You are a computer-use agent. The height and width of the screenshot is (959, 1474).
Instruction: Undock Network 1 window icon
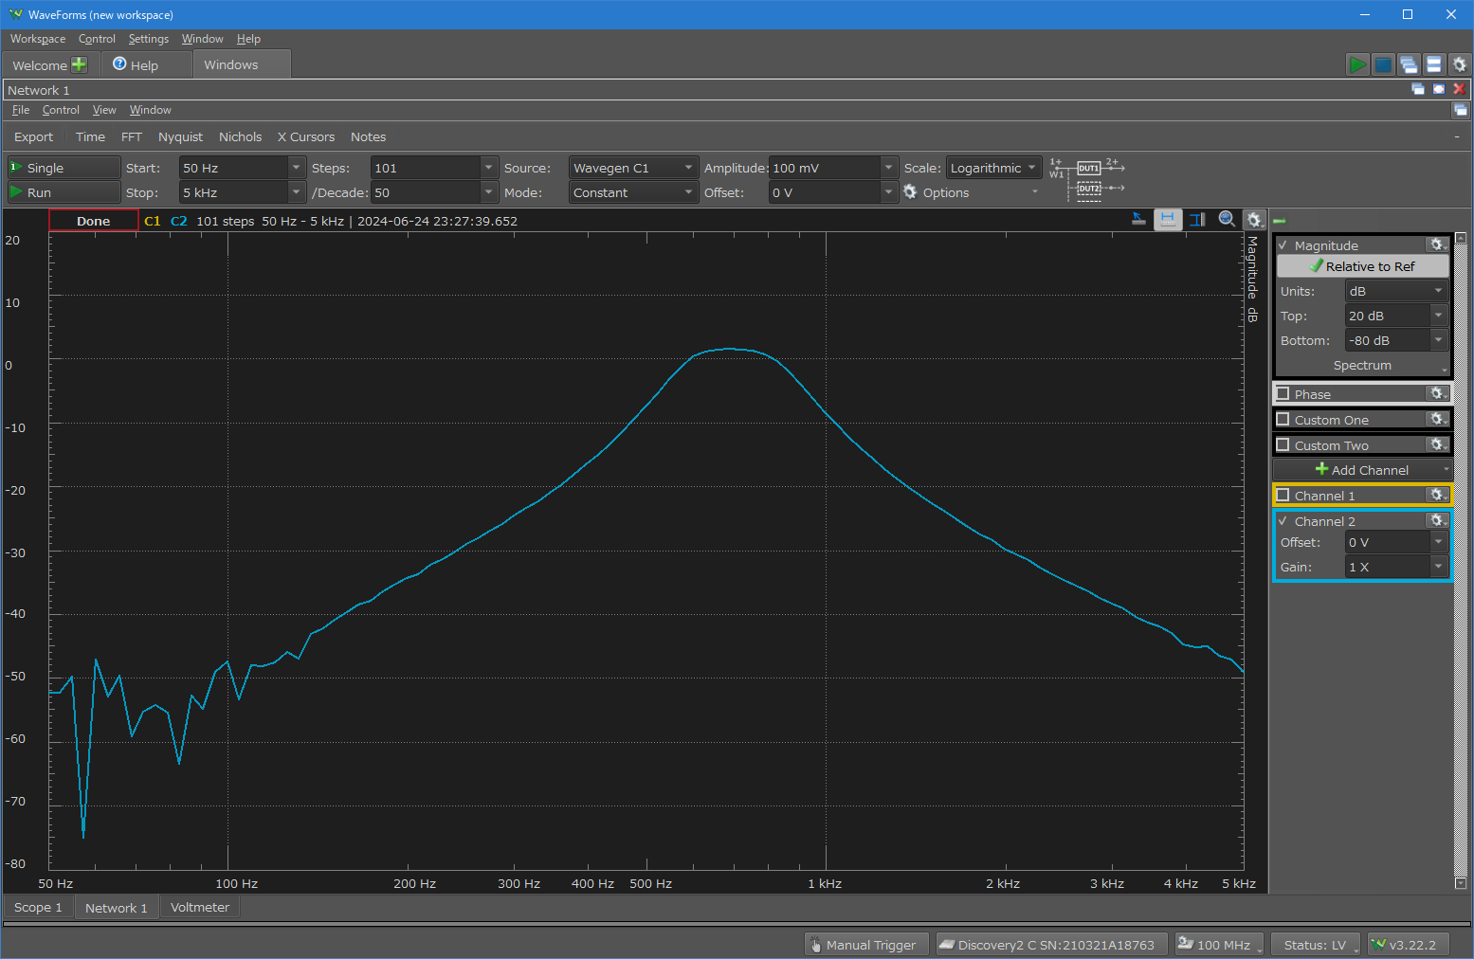tap(1418, 89)
